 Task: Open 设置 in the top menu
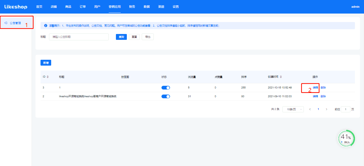pos(176,7)
